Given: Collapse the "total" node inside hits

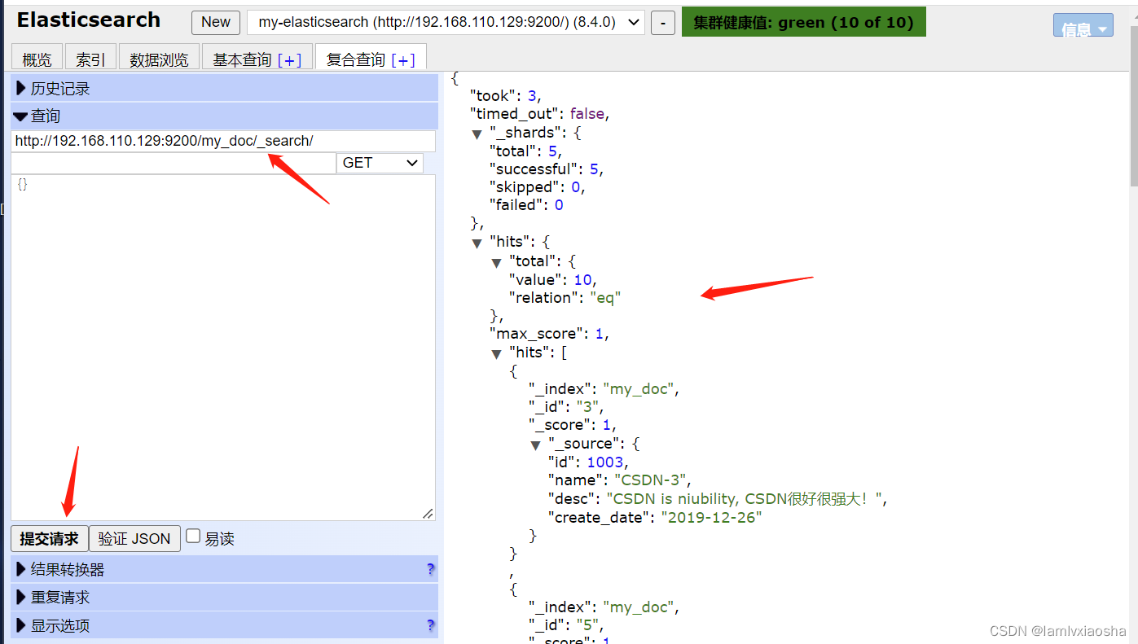Looking at the screenshot, I should click(x=497, y=261).
